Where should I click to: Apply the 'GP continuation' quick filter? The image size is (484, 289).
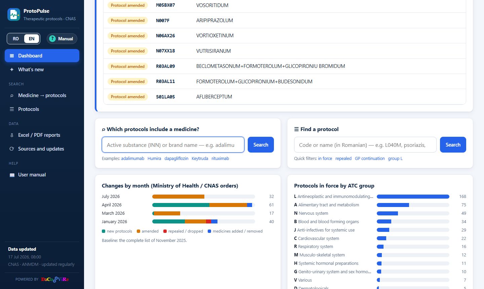370,159
